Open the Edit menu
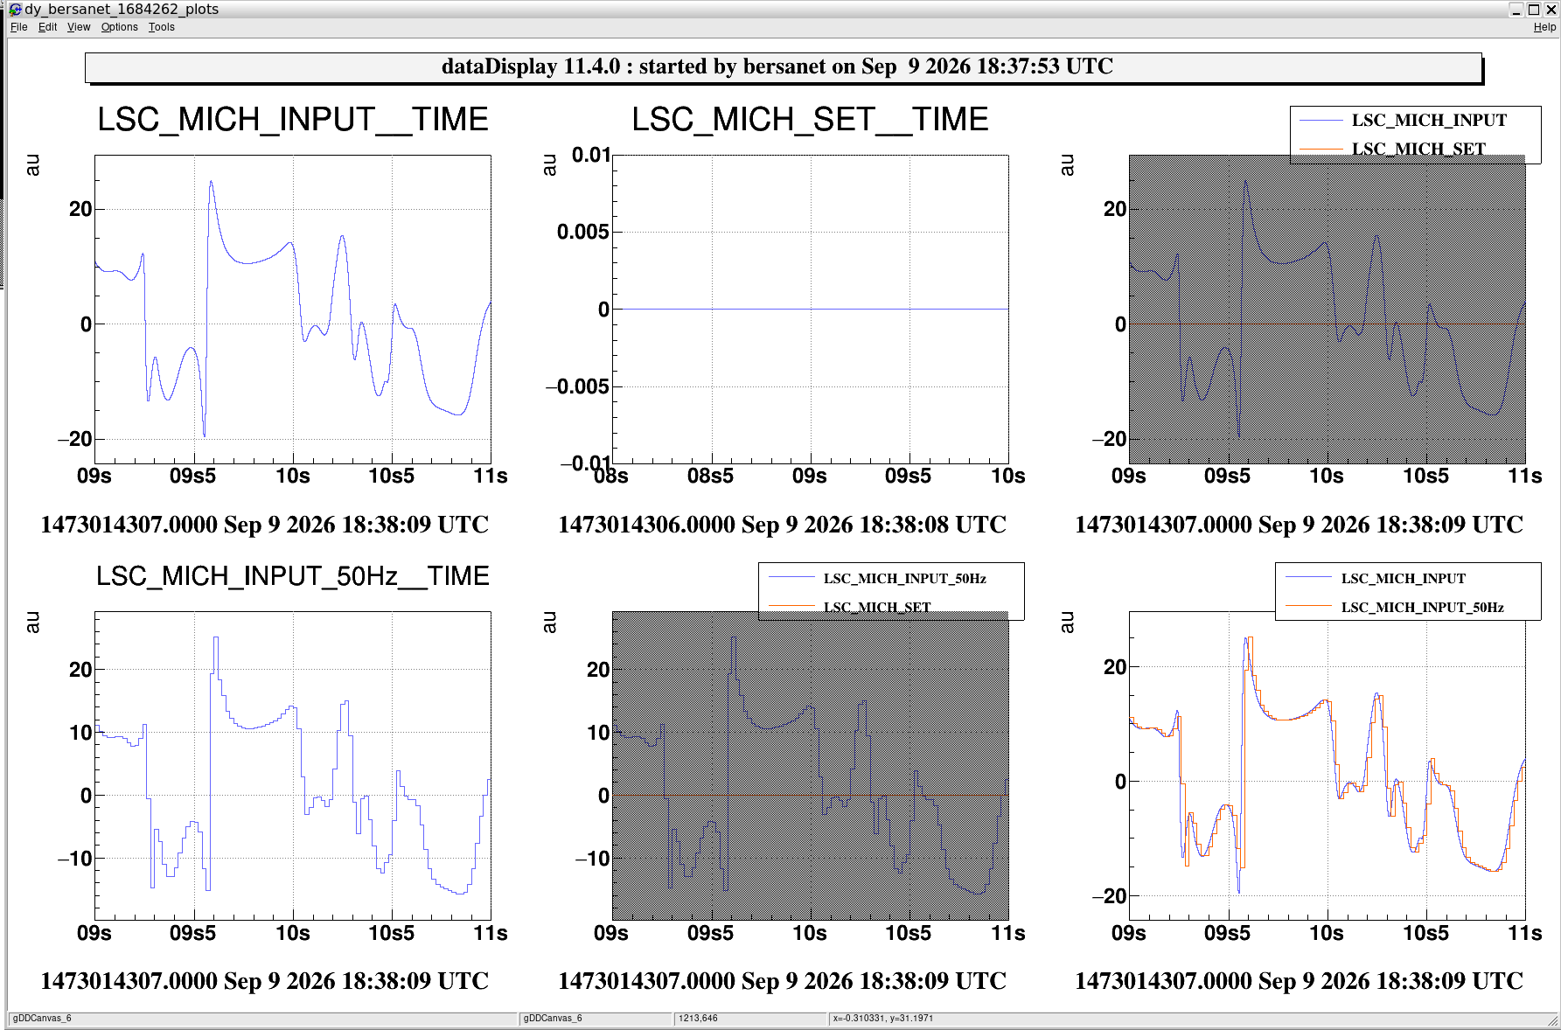Viewport: 1561px width, 1030px height. (x=47, y=27)
